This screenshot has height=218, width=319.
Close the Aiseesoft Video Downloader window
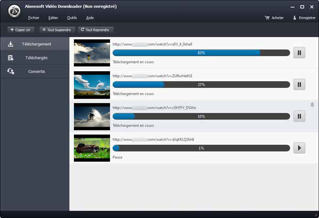tap(312, 7)
